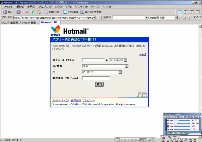
Task: Click the Add Tab toolbar button
Action: click(x=70, y=12)
